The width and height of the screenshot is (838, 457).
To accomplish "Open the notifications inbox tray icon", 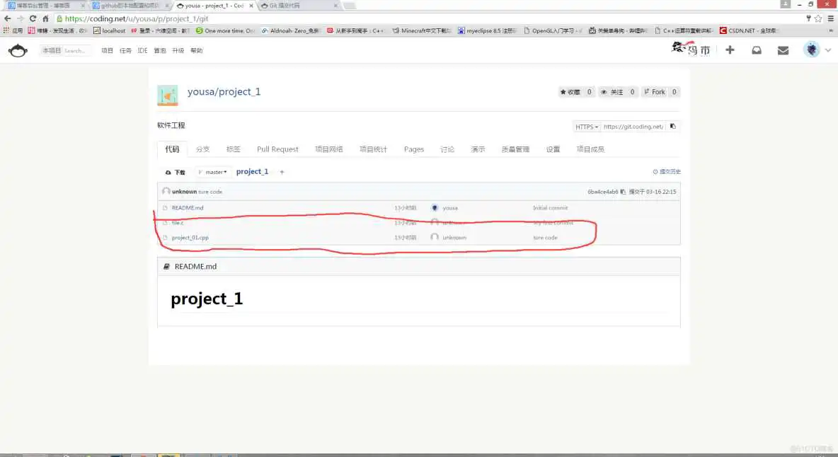I will click(x=757, y=50).
